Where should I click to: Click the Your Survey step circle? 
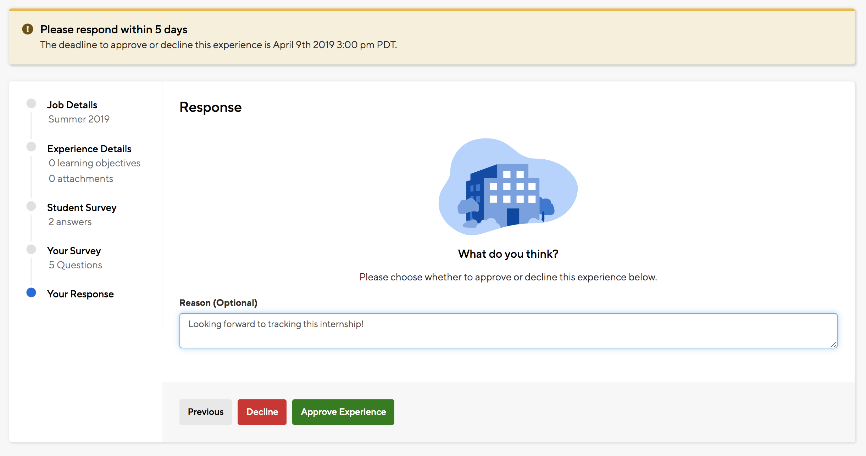tap(31, 249)
